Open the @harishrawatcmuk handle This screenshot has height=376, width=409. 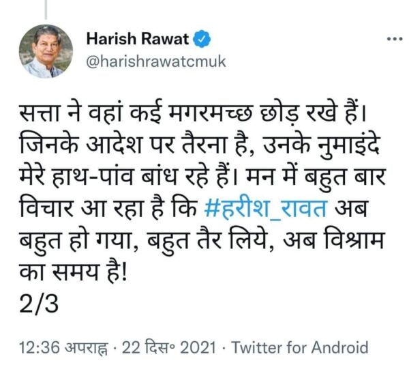(x=156, y=62)
